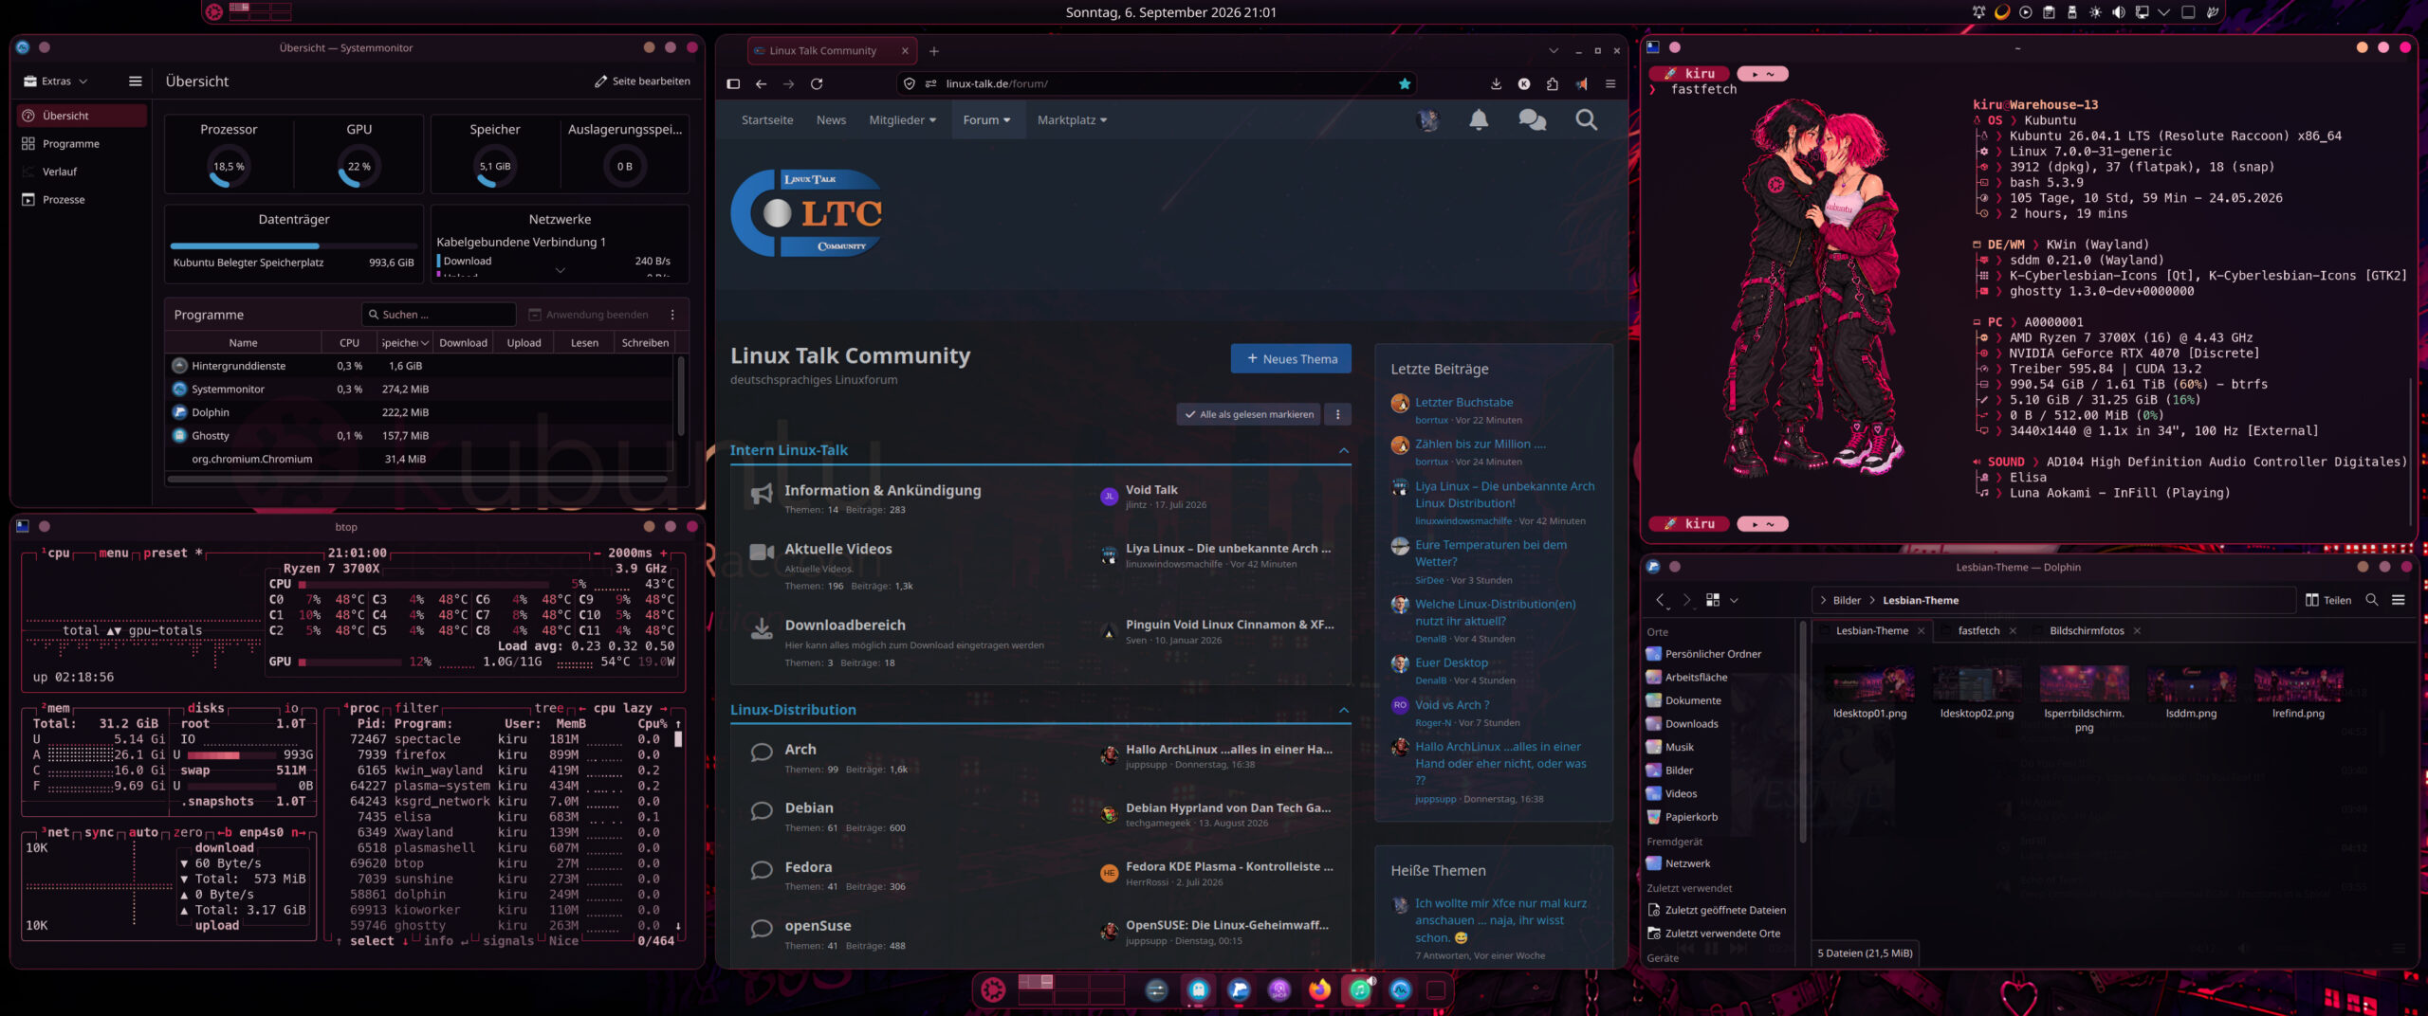Open the 'Void vs Arch ?' recent post
The width and height of the screenshot is (2428, 1016).
pos(1452,705)
